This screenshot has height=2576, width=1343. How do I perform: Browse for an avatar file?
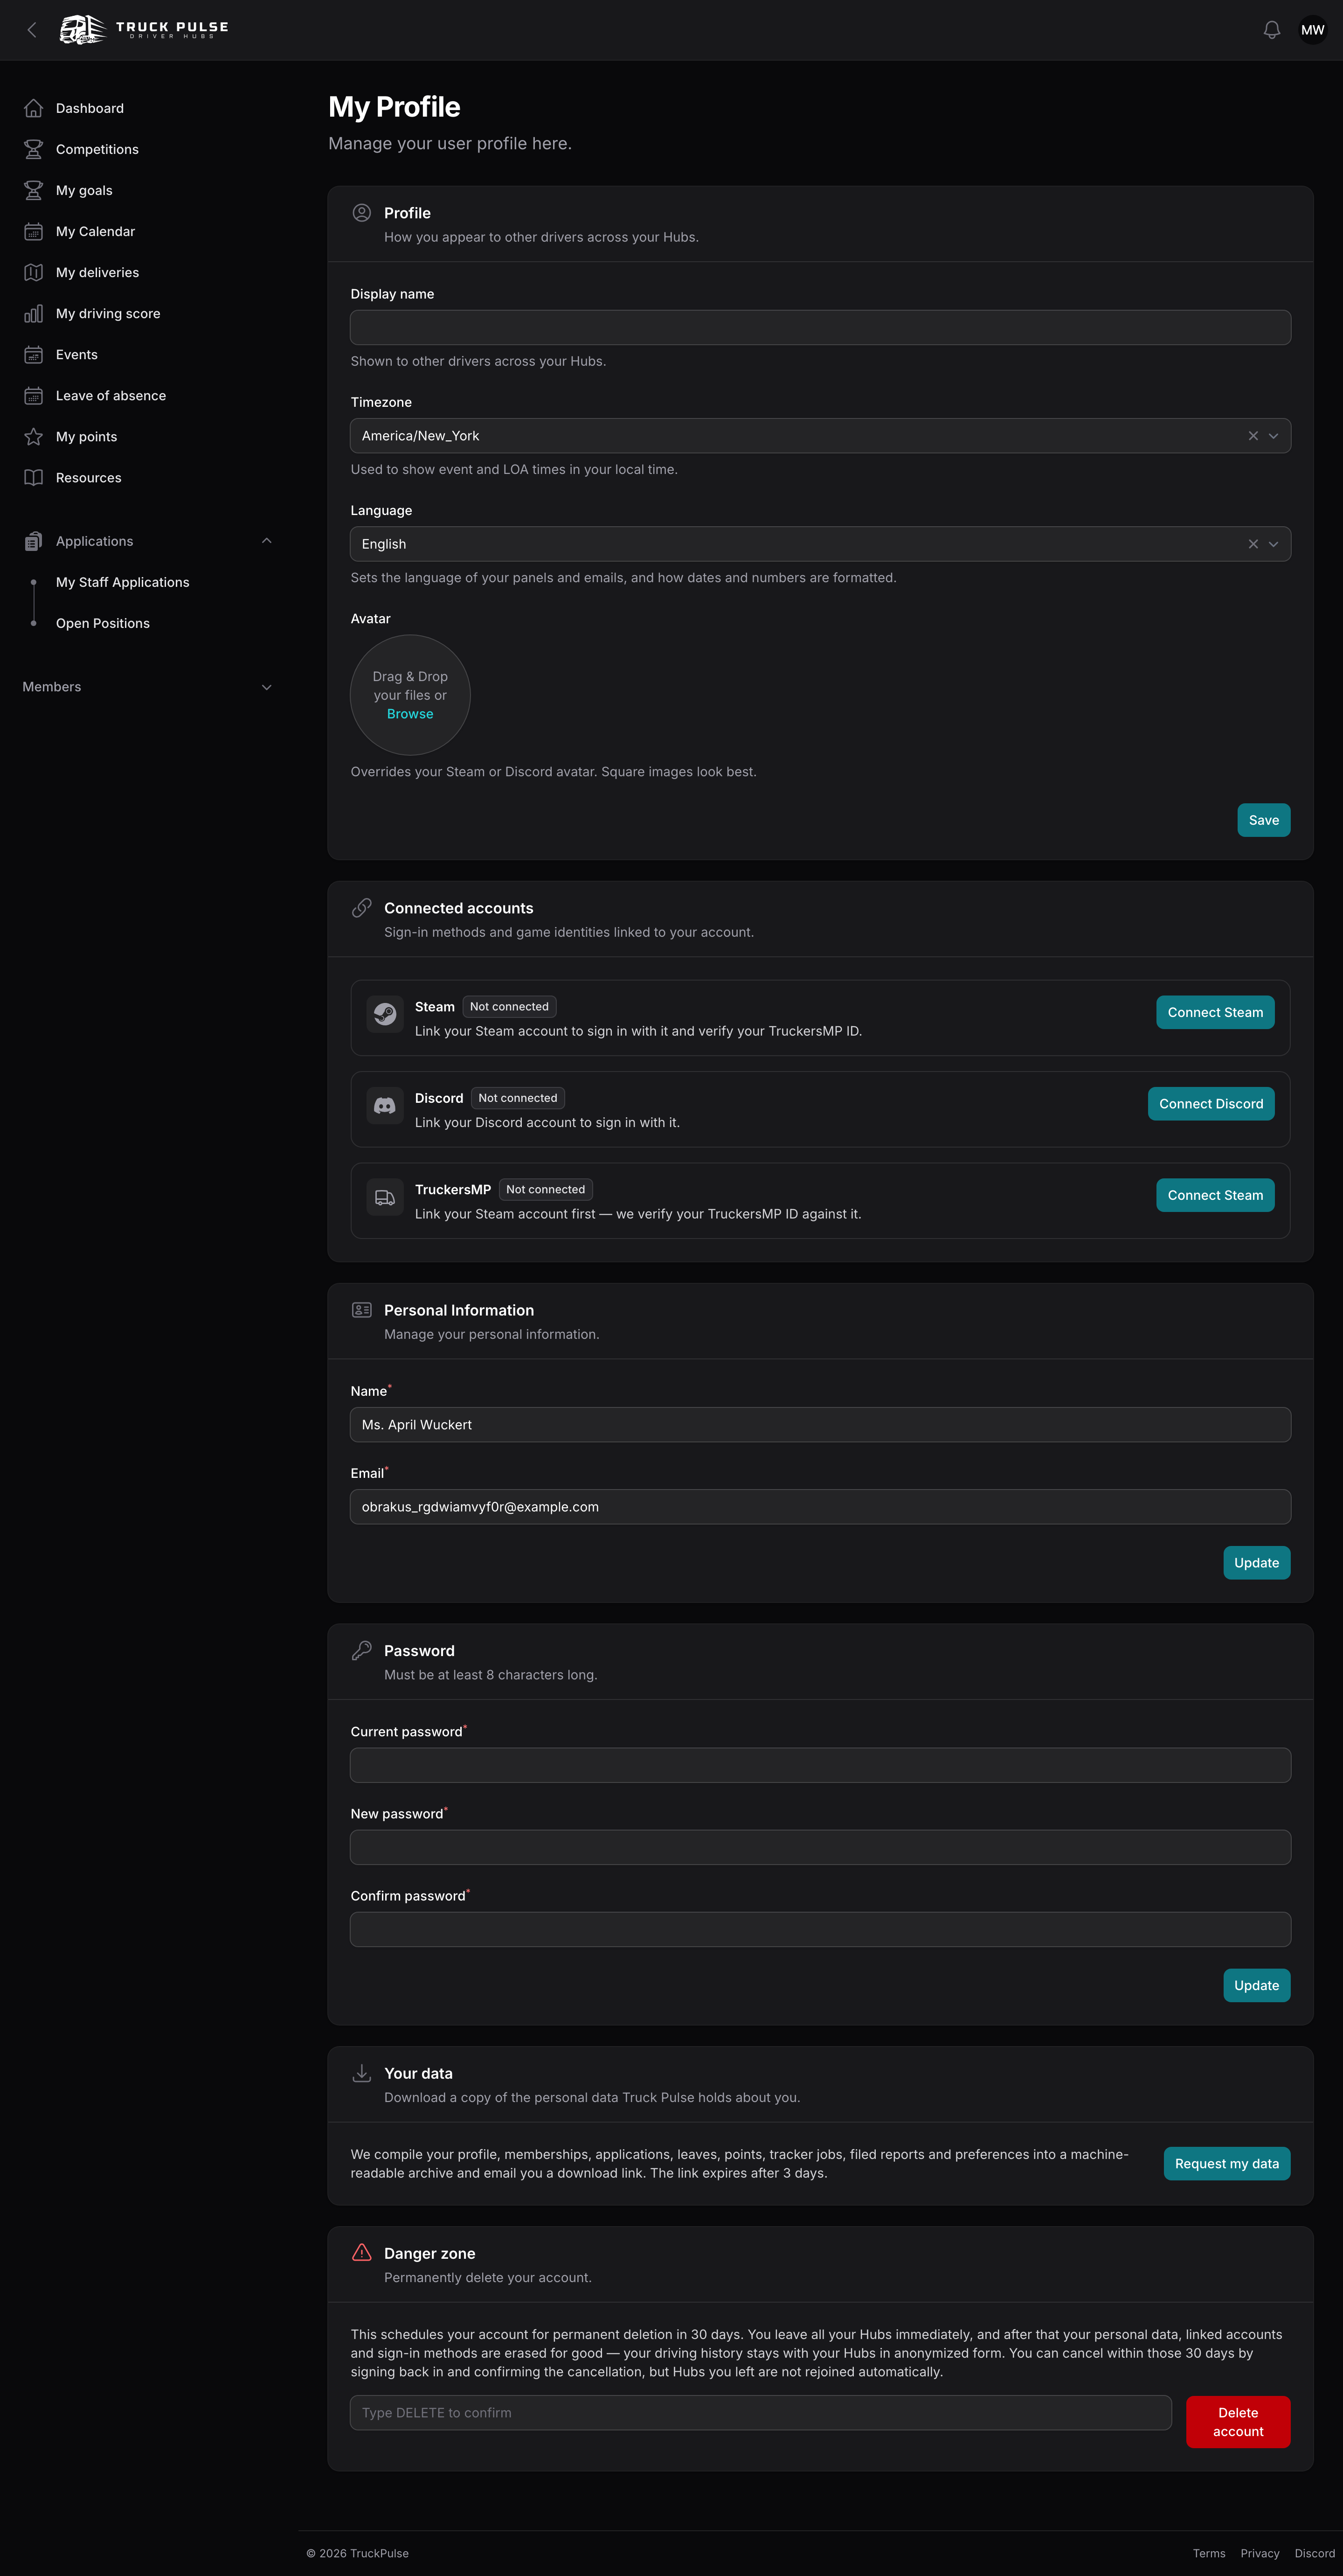pyautogui.click(x=410, y=714)
